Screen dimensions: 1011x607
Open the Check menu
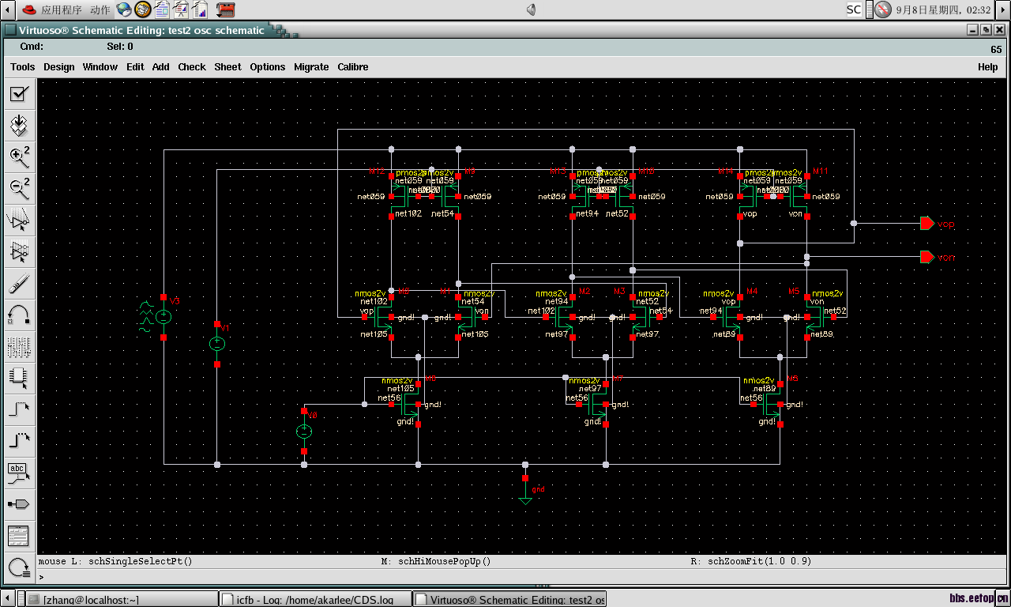click(192, 67)
